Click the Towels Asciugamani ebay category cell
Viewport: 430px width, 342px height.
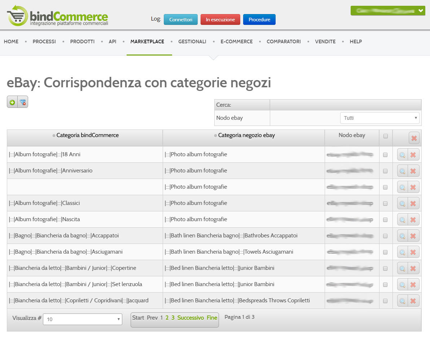tap(244, 252)
